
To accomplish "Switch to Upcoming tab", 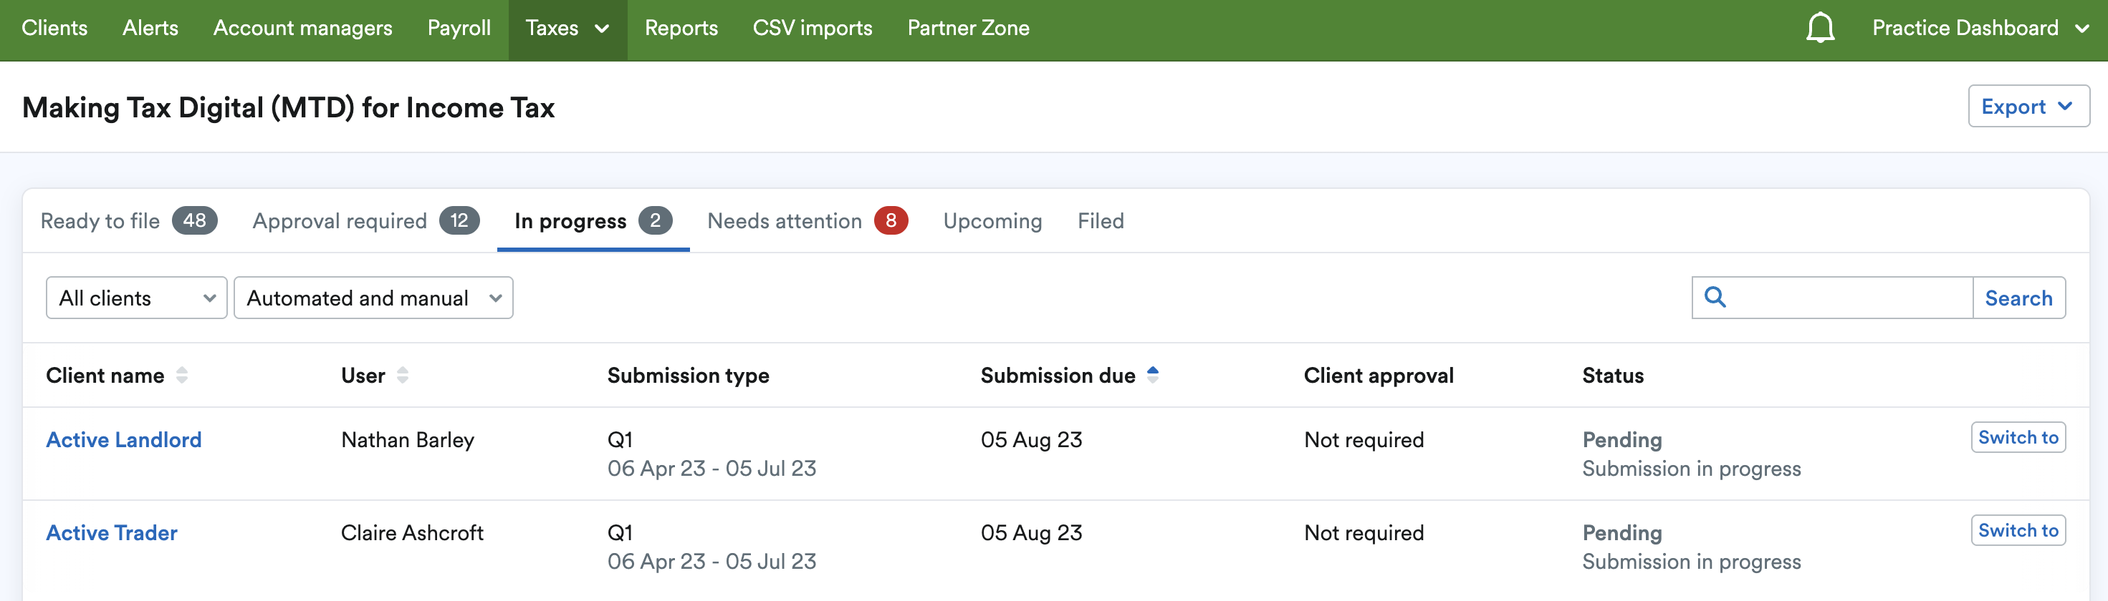I will coord(992,221).
